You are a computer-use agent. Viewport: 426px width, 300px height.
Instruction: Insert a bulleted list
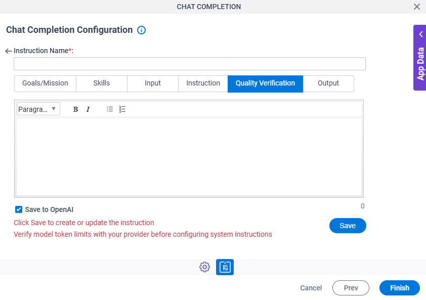[110, 109]
